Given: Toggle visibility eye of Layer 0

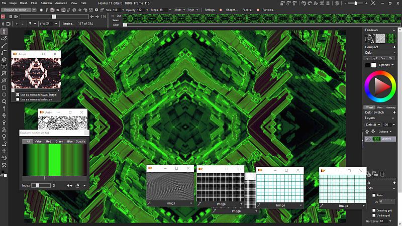Looking at the screenshot, I should [368, 139].
